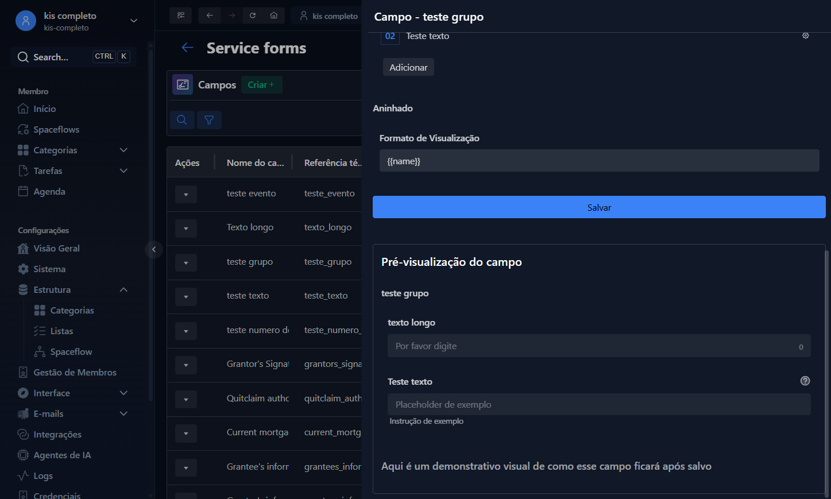
Task: Collapse the sidebar with the chevron handle
Action: tap(154, 249)
